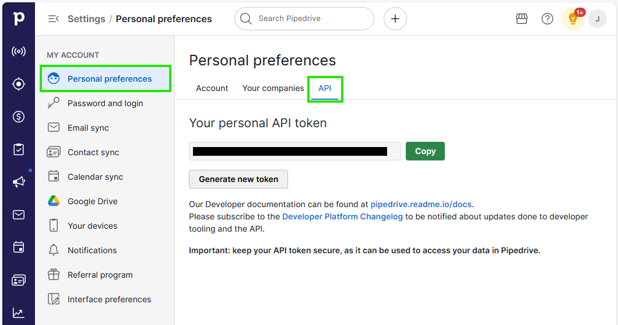Copy the personal API token
The width and height of the screenshot is (618, 325).
(425, 151)
